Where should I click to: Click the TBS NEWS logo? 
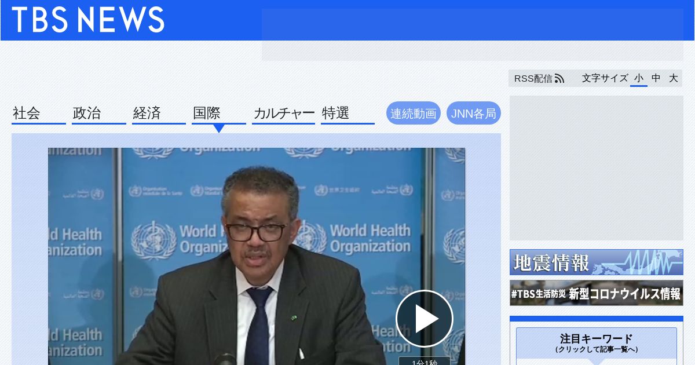pyautogui.click(x=88, y=20)
